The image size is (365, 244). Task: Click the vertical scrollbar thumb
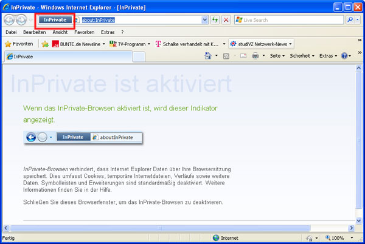(359, 140)
